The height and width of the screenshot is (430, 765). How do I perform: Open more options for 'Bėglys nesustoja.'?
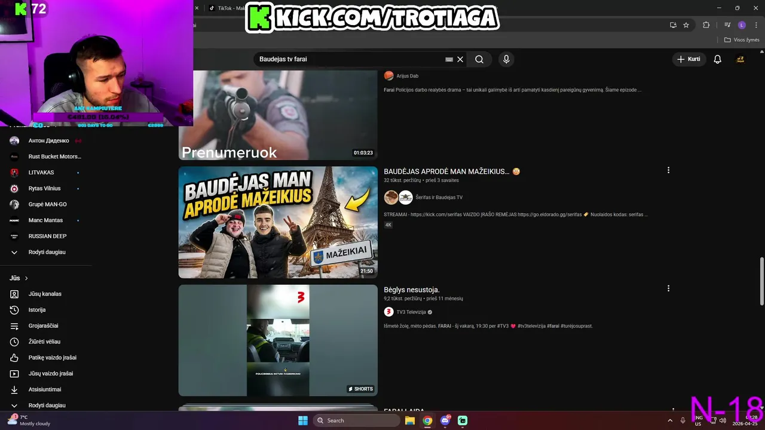pyautogui.click(x=668, y=288)
